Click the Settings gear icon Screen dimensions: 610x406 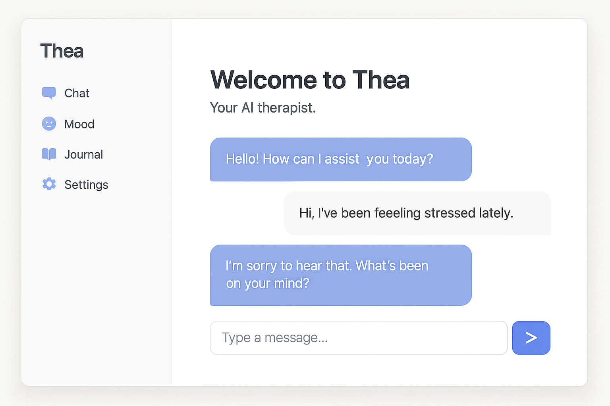48,184
